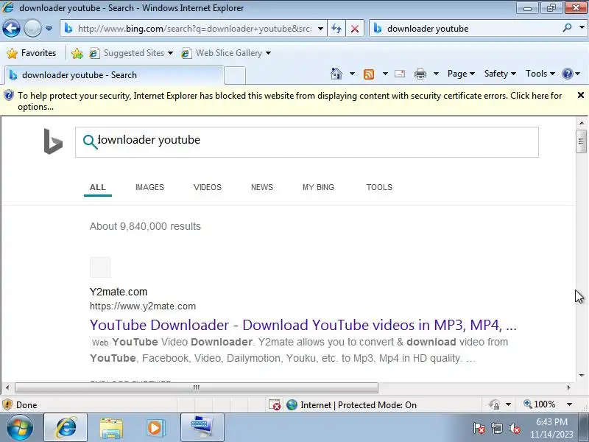Open the Windows Start orb
Screen dimensions: 589x442
tap(20, 428)
